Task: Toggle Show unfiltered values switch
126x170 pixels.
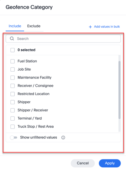Action: (14, 137)
